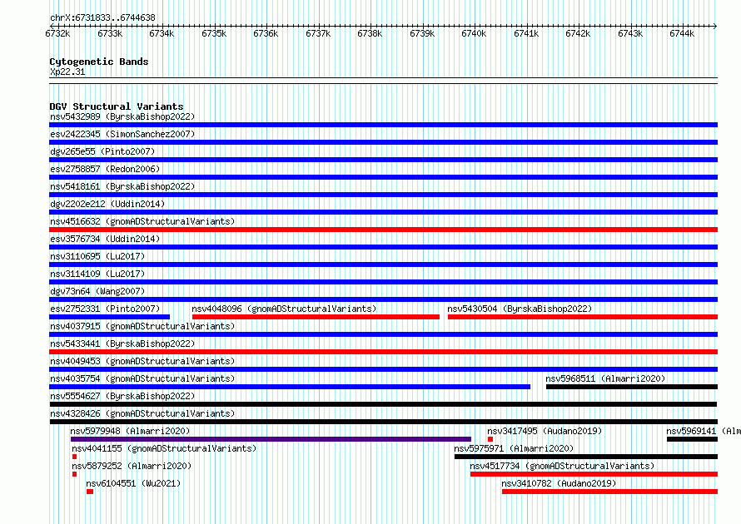Click the black bar under nsv5975971
The image size is (741, 524).
[x=586, y=457]
